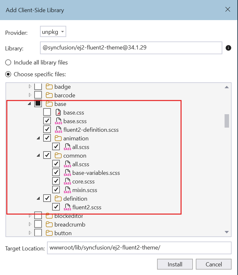Image resolution: width=238 pixels, height=275 pixels.
Task: Uncheck the animation folder checkbox
Action: click(47, 138)
